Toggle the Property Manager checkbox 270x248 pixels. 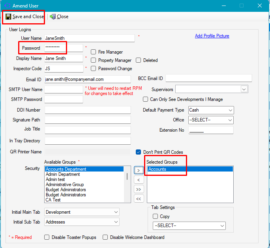94,60
